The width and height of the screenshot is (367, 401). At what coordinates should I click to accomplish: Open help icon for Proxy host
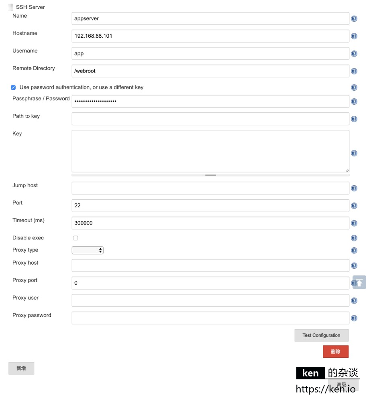point(354,266)
